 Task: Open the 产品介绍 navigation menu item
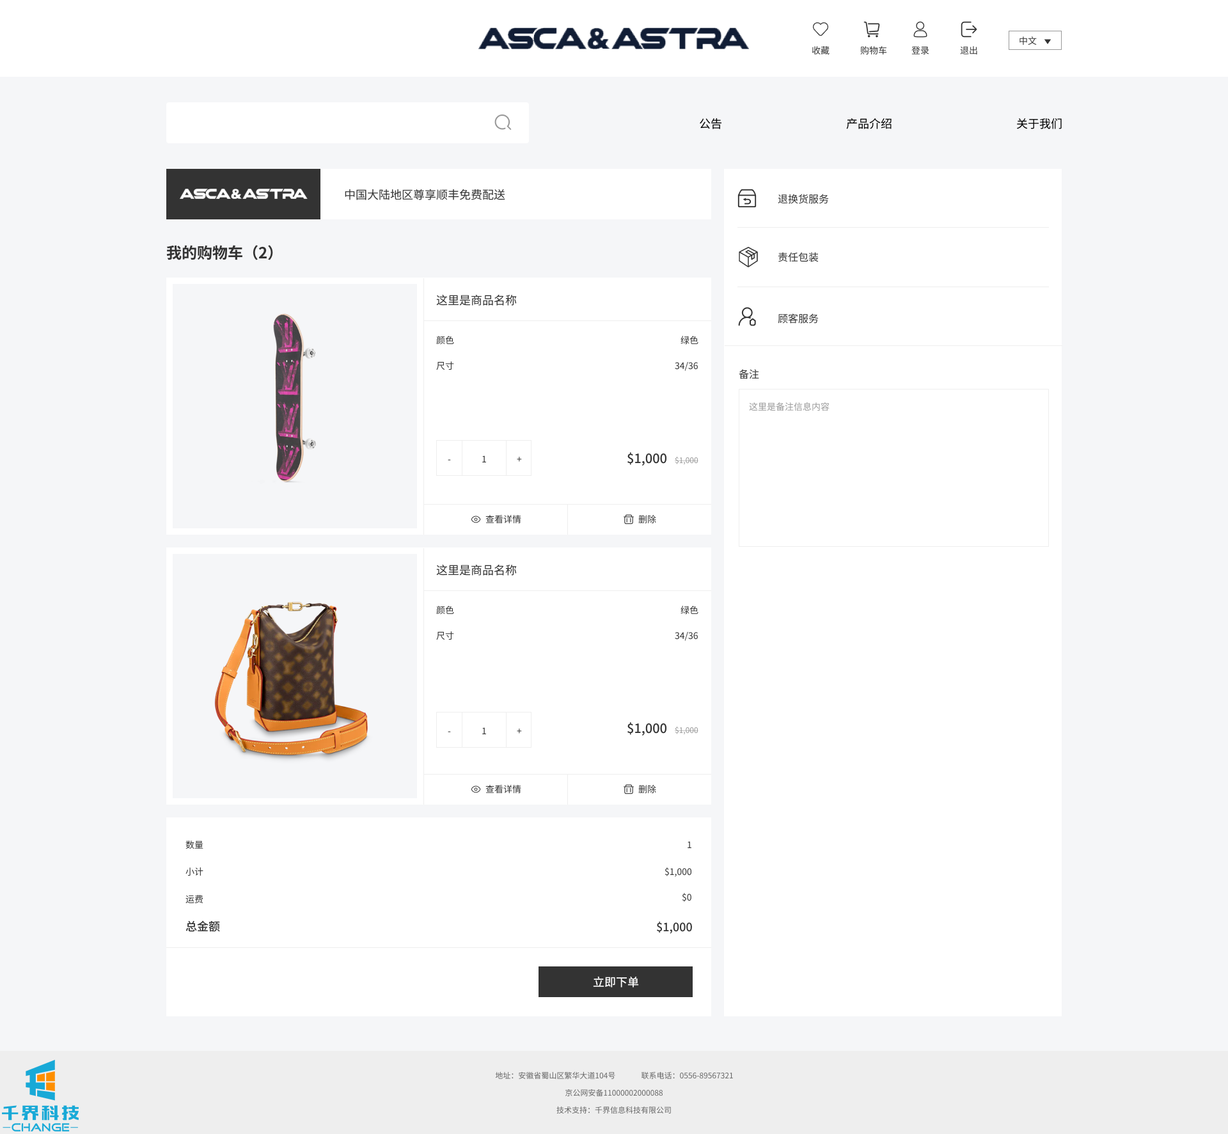point(869,123)
